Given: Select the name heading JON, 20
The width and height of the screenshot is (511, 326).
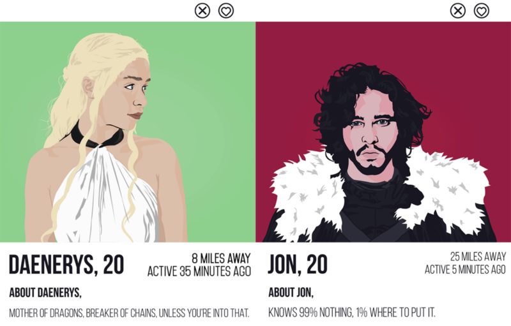Looking at the screenshot, I should (298, 264).
